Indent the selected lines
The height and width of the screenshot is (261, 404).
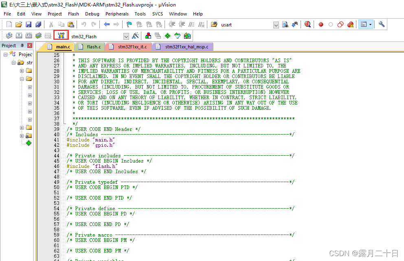172,24
